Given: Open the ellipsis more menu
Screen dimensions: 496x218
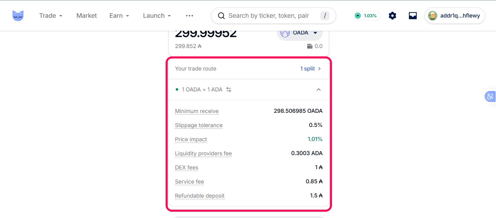Looking at the screenshot, I should [x=189, y=16].
